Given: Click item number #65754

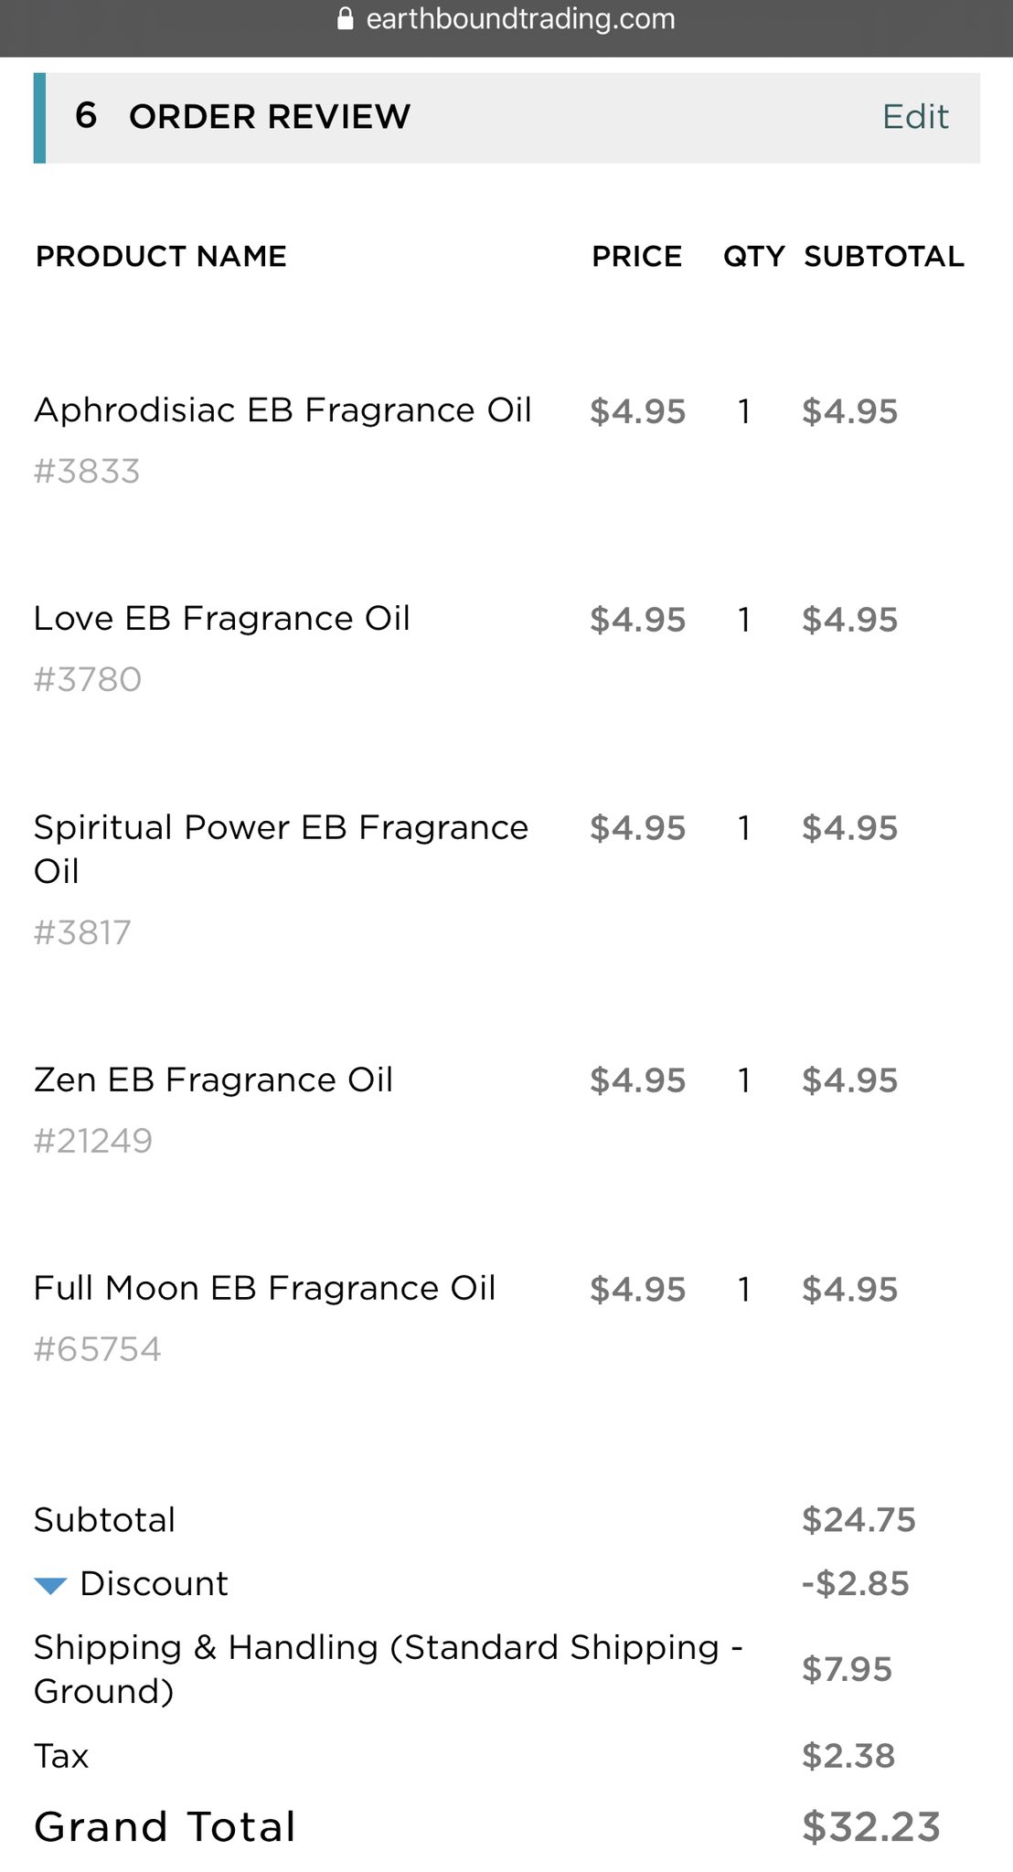Looking at the screenshot, I should pyautogui.click(x=97, y=1349).
